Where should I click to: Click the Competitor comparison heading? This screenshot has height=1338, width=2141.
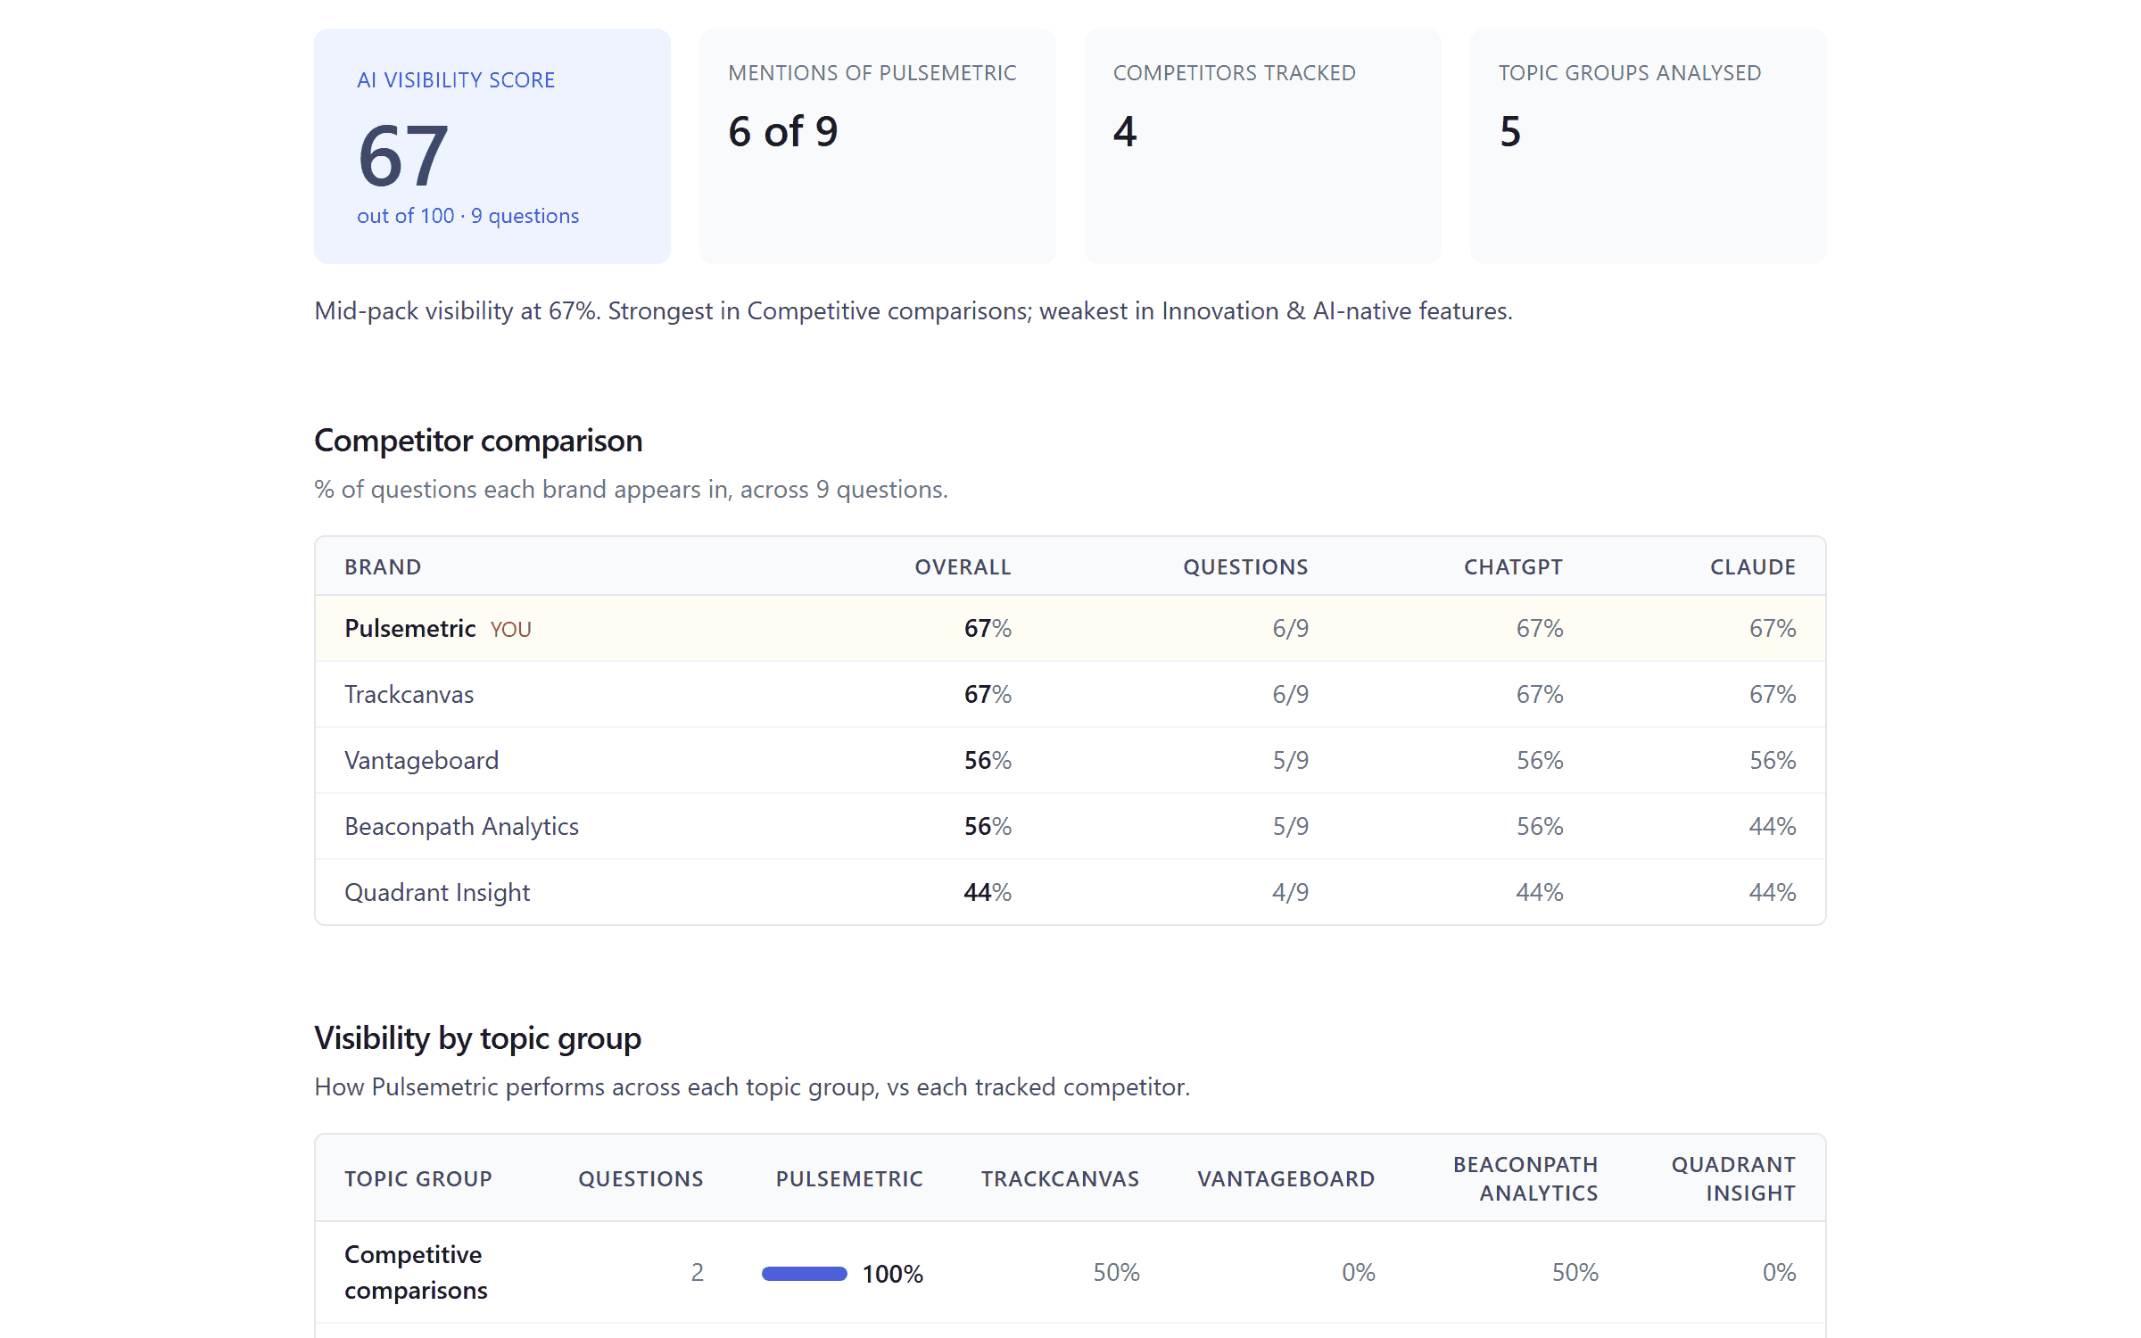pos(478,441)
